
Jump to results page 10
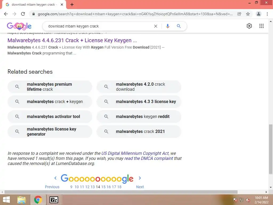77,187
